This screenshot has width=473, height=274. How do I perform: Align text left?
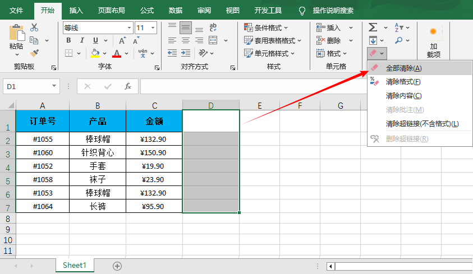pyautogui.click(x=172, y=40)
